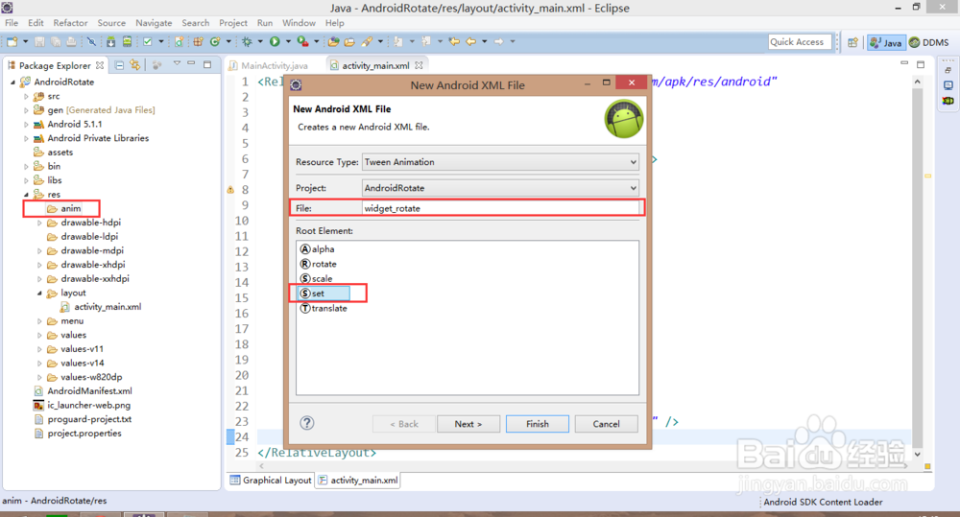The height and width of the screenshot is (517, 960).
Task: Click the disabled < Back button
Action: (404, 423)
